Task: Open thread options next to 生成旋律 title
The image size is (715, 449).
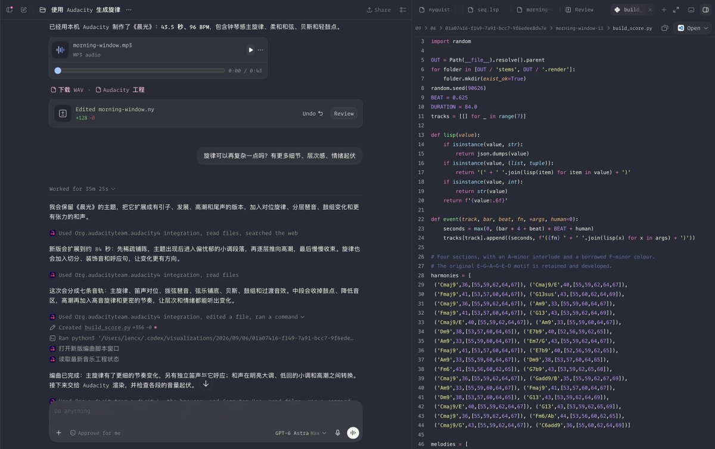Action: (129, 10)
